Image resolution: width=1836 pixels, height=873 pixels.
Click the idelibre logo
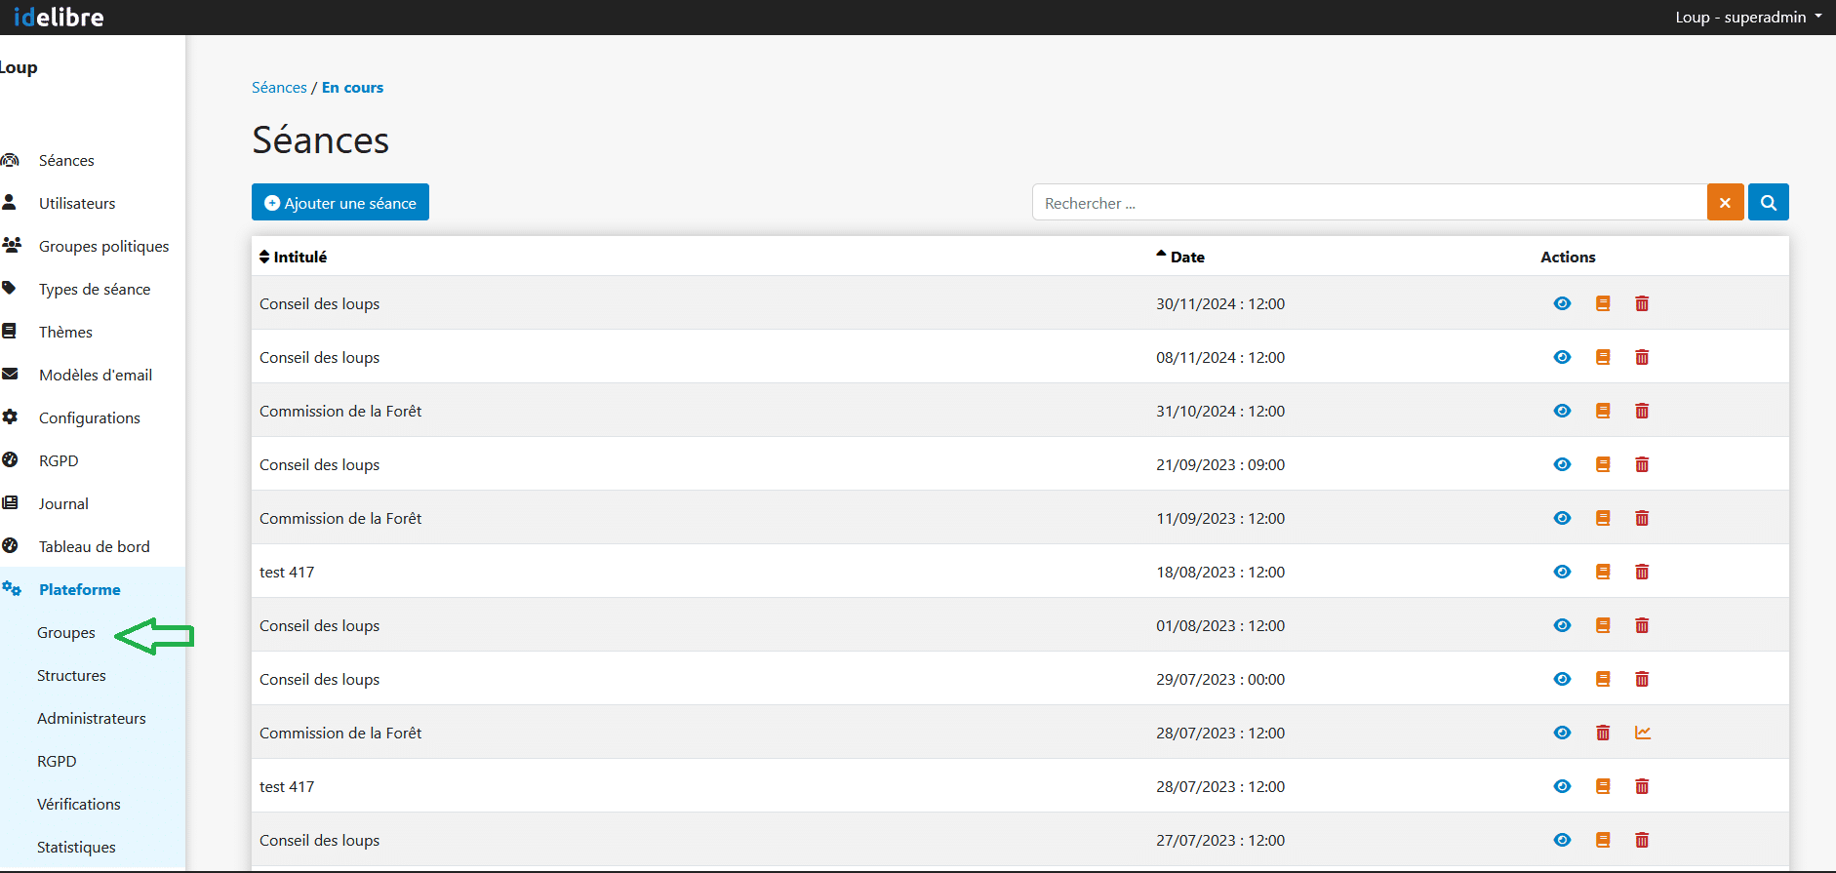coord(59,17)
